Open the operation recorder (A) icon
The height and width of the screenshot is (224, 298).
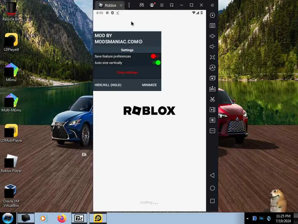212,68
